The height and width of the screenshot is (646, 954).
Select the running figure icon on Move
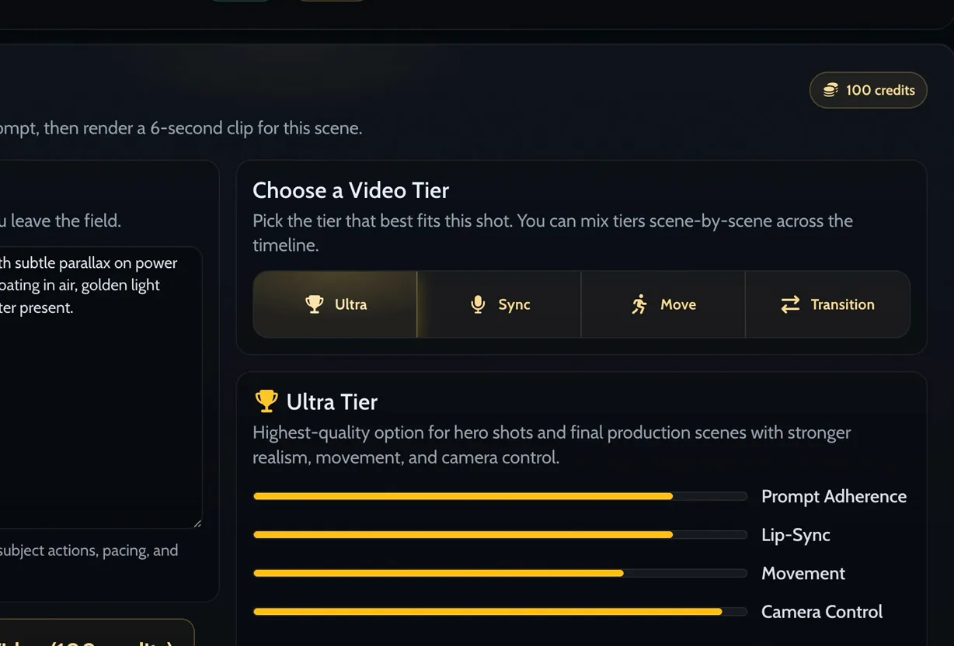[x=639, y=304]
